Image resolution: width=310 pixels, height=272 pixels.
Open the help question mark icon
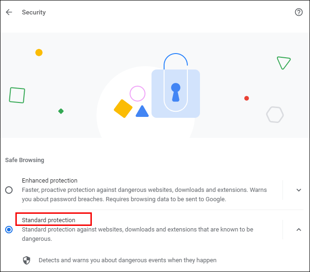(x=299, y=13)
